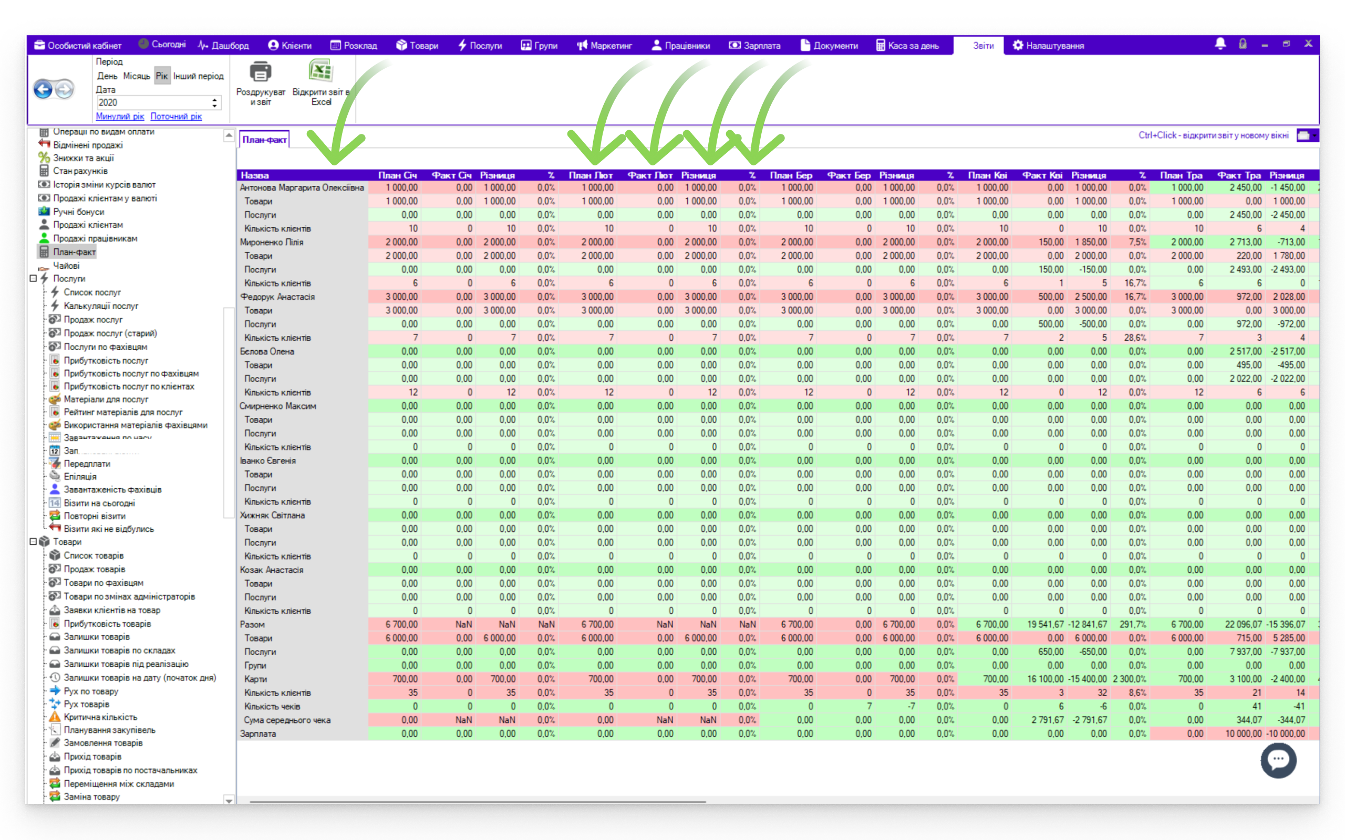Click the Поточний рік link

176,116
